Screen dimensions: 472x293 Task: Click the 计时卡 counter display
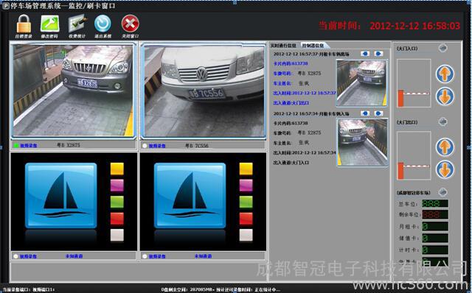coord(435,250)
